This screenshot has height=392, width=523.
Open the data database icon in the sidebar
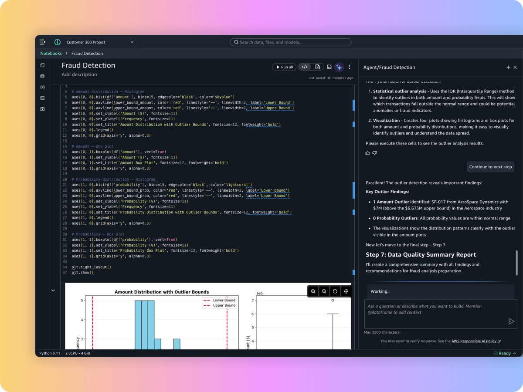(x=42, y=76)
